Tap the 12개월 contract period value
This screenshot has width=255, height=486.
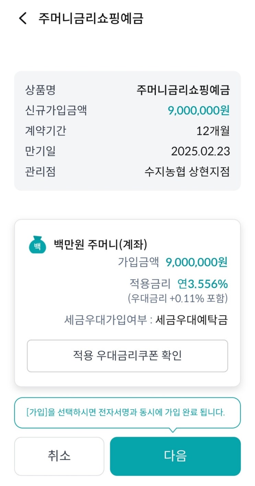[213, 131]
